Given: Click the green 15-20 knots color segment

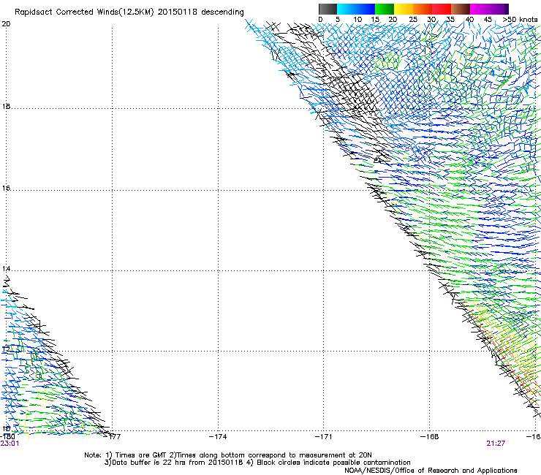Looking at the screenshot, I should pos(385,9).
